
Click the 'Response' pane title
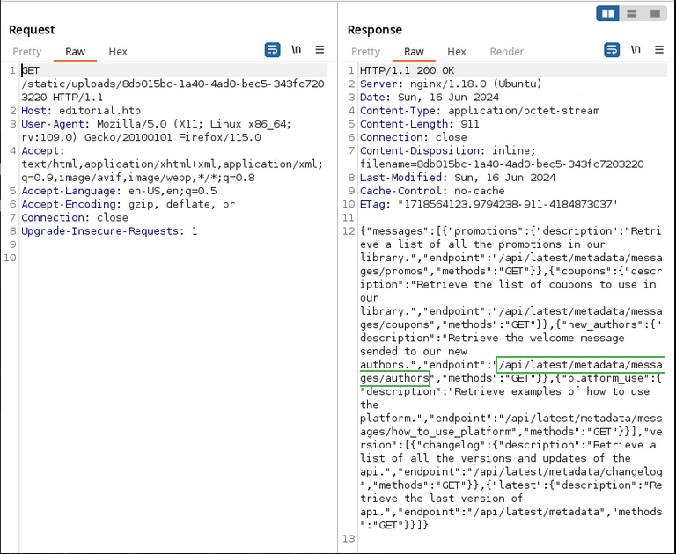[375, 30]
